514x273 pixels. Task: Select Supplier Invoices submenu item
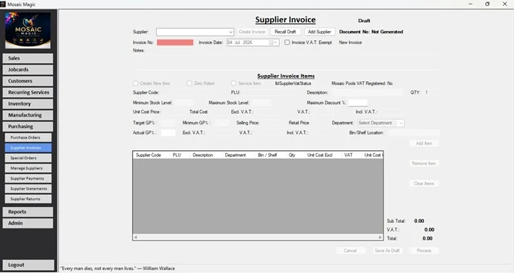28,148
